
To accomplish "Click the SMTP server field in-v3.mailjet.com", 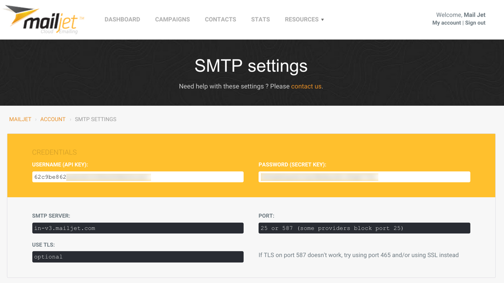I will point(138,228).
